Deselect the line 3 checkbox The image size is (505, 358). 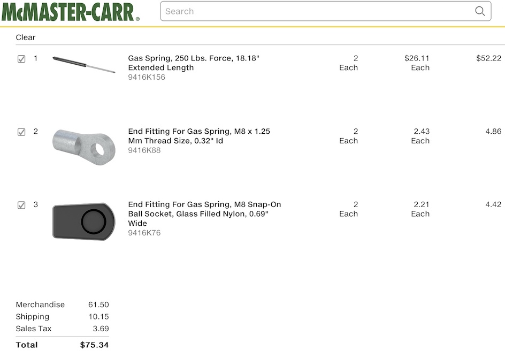tap(21, 205)
